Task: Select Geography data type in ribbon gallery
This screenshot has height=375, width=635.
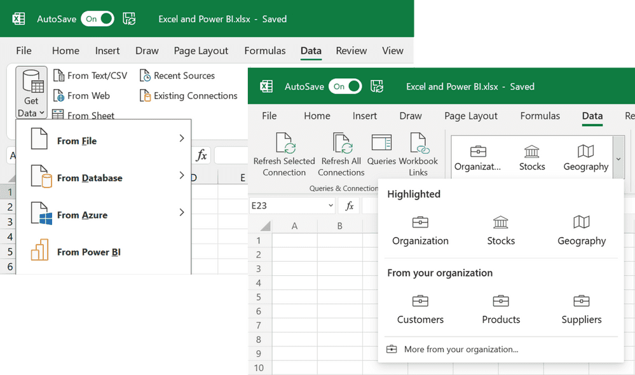Action: point(585,158)
